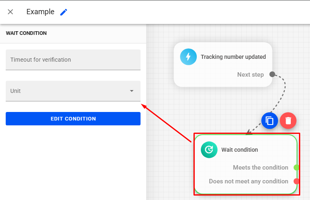The height and width of the screenshot is (200, 310).
Task: Select the Wait condition node label
Action: [x=240, y=150]
